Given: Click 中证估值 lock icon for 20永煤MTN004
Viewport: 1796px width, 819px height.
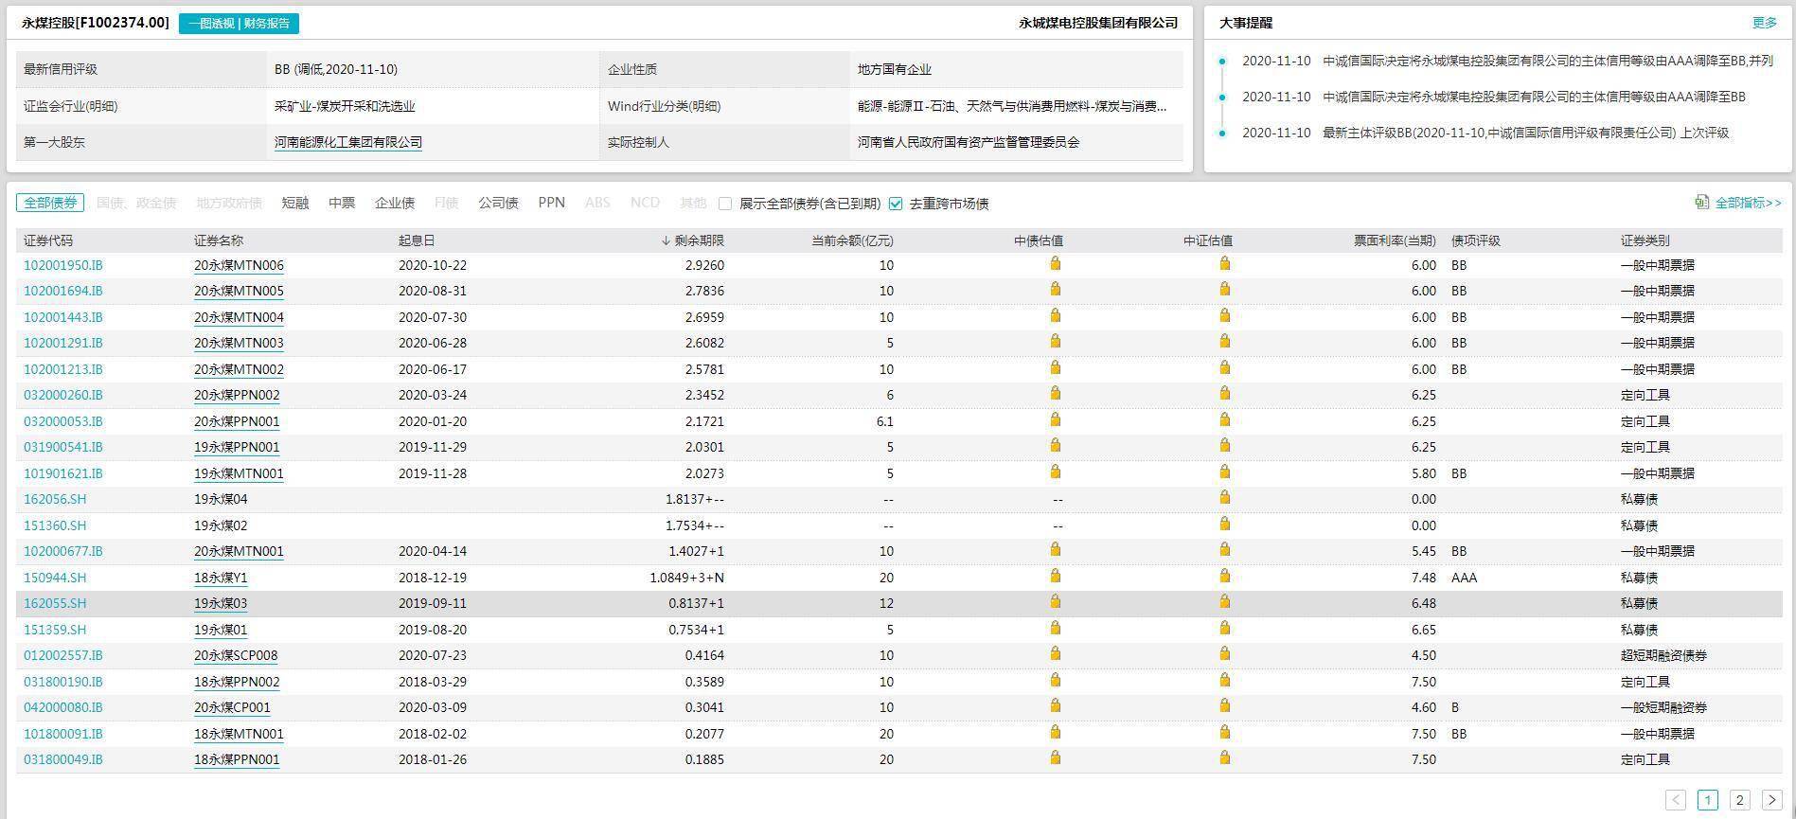Looking at the screenshot, I should pyautogui.click(x=1224, y=316).
